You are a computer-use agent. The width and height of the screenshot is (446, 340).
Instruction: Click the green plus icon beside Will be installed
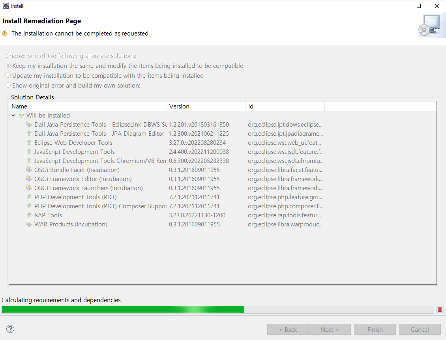pos(21,116)
